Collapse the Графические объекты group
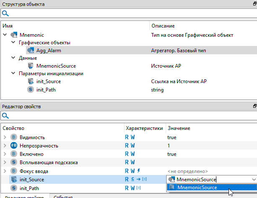The image size is (257, 198). [13, 43]
